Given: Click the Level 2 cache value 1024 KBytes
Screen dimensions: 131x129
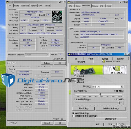Looking at the screenshot, I should (55, 46).
